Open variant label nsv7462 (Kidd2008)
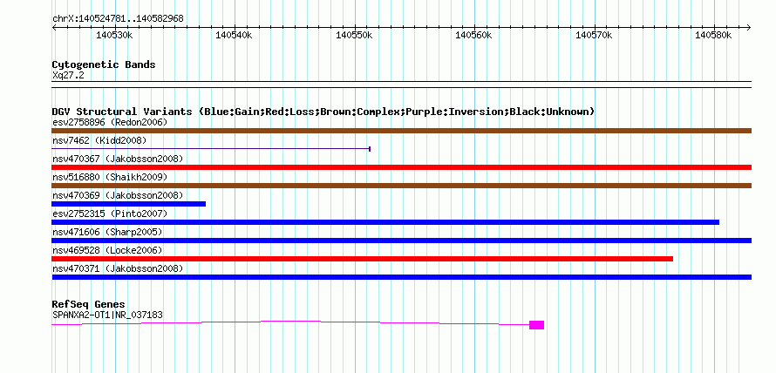 coord(99,140)
